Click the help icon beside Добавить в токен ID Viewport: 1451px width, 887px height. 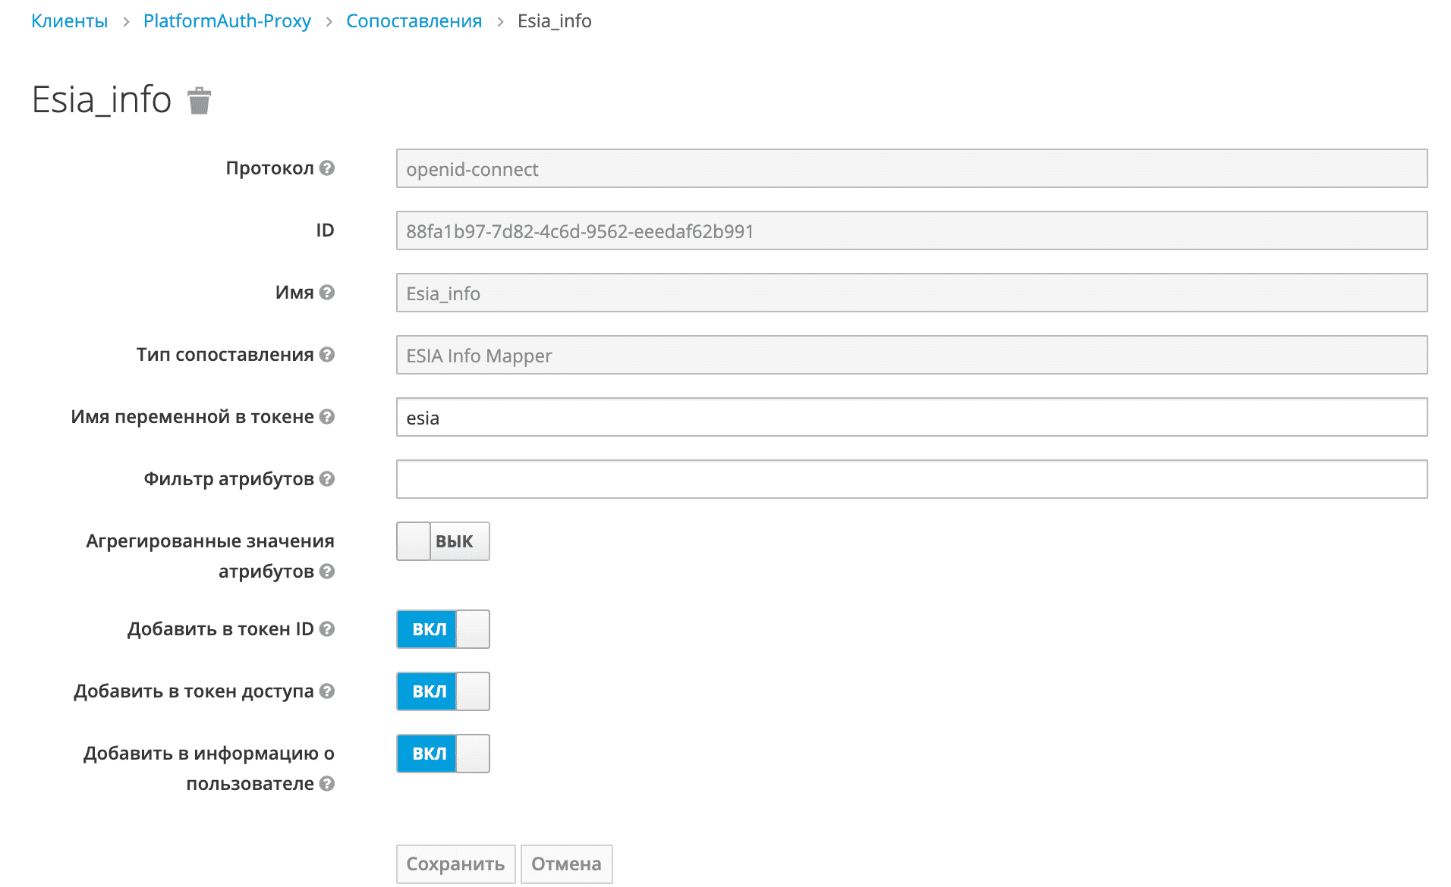tap(329, 628)
